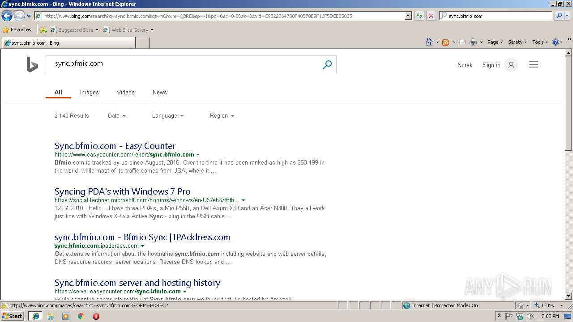This screenshot has width=573, height=322.
Task: Switch to the Images tab
Action: pos(89,92)
